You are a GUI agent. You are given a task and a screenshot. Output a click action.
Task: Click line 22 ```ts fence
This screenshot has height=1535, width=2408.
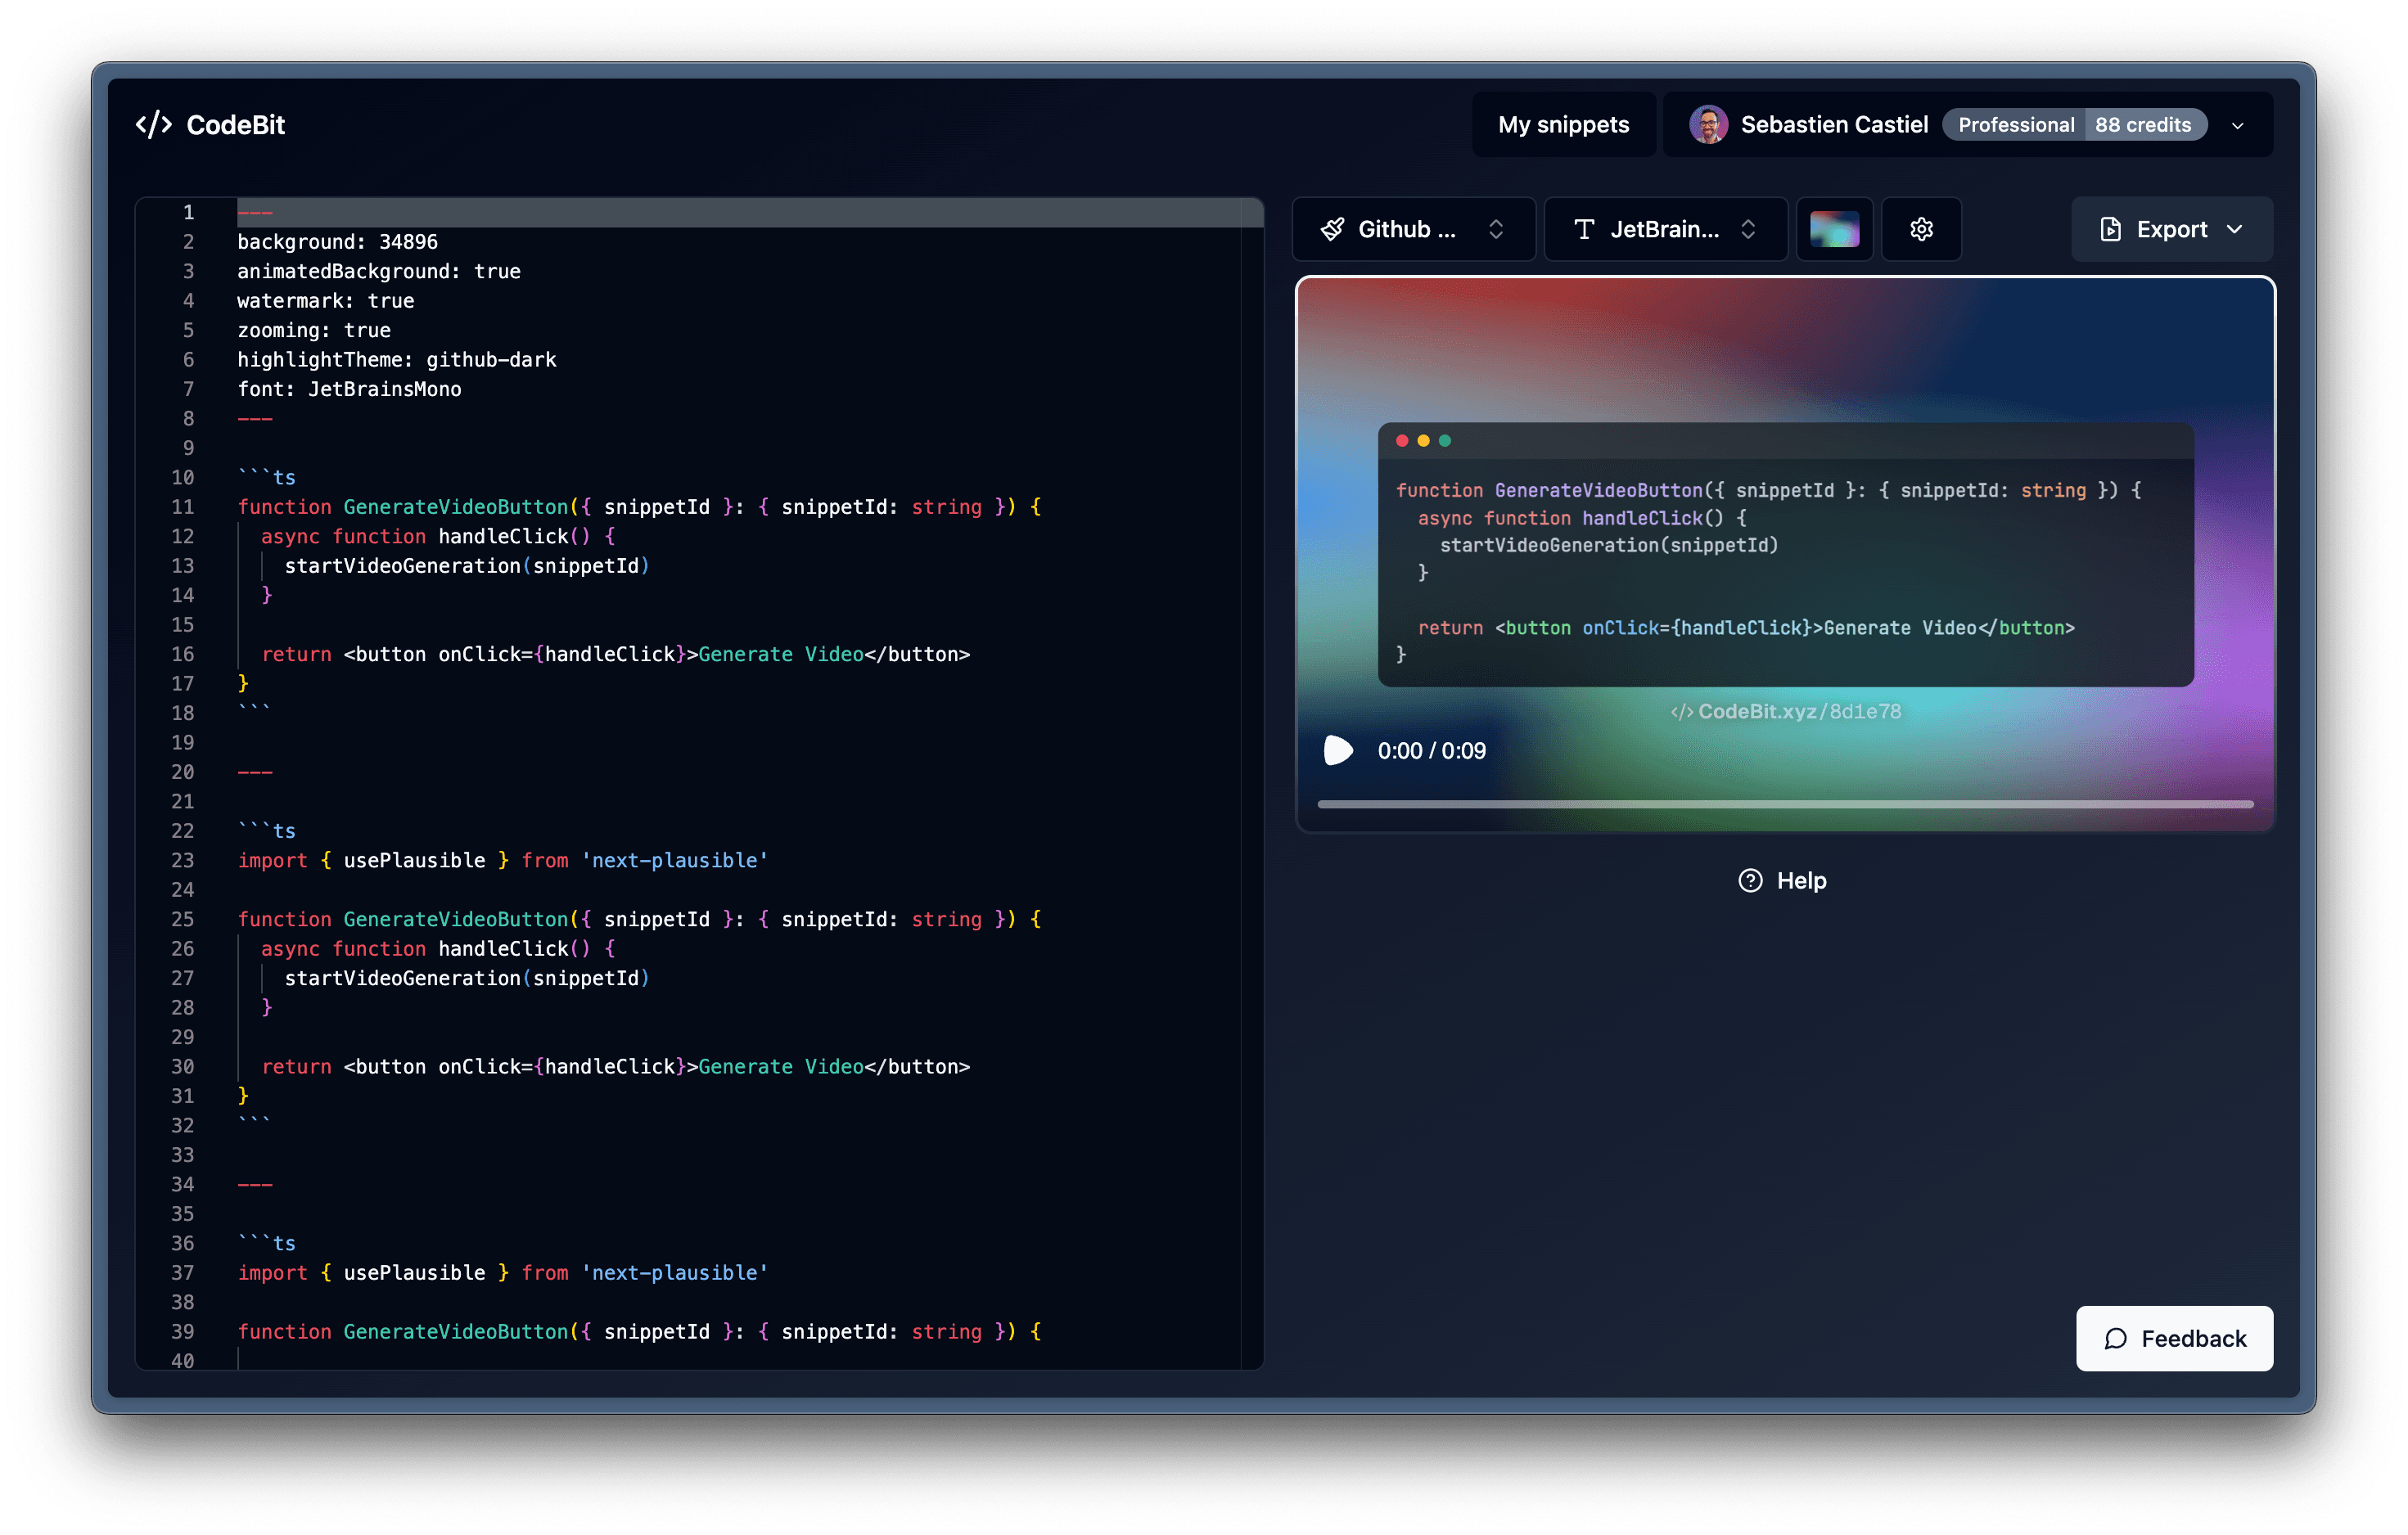pyautogui.click(x=266, y=830)
